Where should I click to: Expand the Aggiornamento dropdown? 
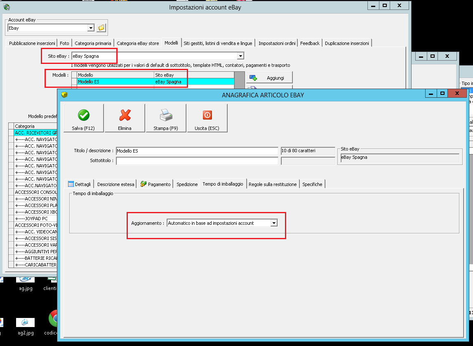tap(274, 223)
